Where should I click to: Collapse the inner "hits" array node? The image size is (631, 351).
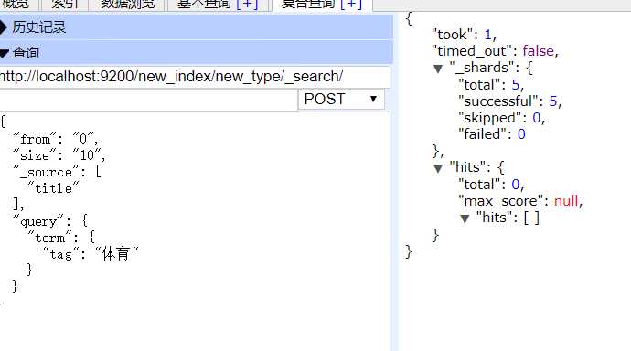click(465, 218)
